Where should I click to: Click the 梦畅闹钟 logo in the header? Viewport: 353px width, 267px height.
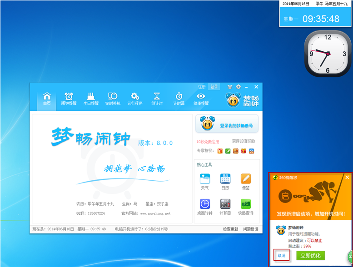tap(242, 100)
